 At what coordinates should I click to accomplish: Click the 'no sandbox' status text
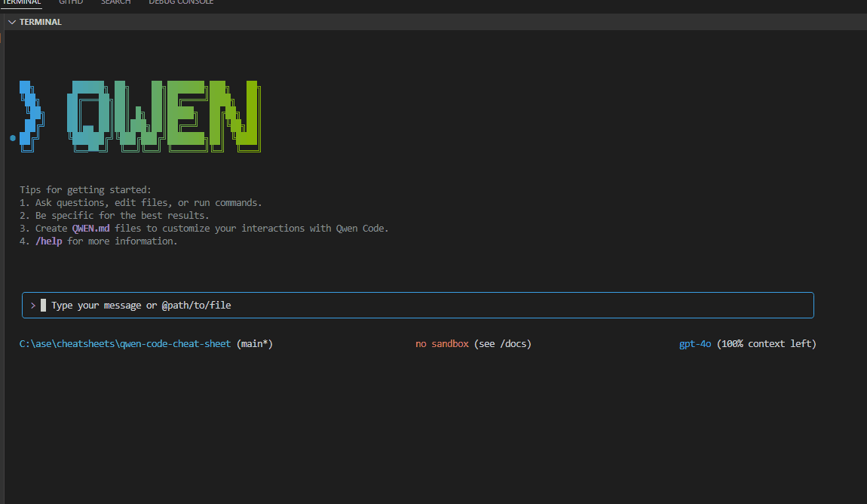(442, 343)
